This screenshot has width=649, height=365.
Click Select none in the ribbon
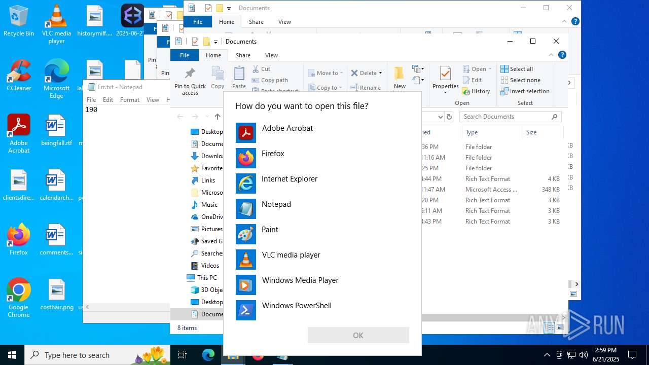point(520,80)
